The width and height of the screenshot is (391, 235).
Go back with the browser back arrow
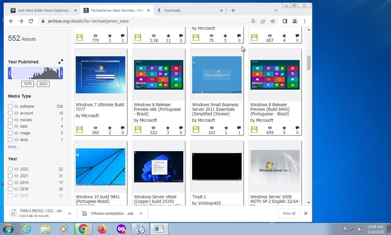click(x=11, y=21)
